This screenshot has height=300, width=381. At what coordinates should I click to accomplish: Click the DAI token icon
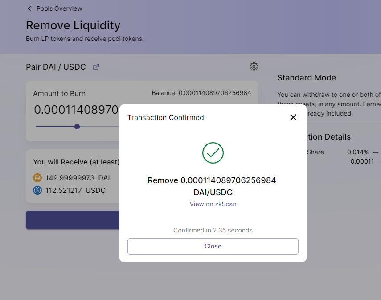pos(37,178)
